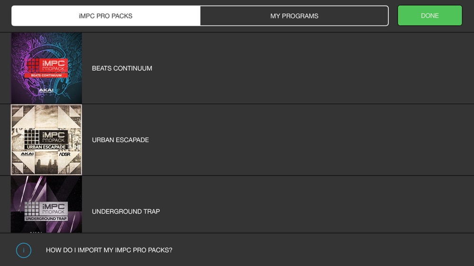
Task: Select the red pad grid icon on Beats Continuum cover
Action: pyautogui.click(x=32, y=65)
